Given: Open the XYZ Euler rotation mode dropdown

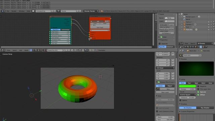Looking at the screenshot, I should pyautogui.click(x=165, y=68).
